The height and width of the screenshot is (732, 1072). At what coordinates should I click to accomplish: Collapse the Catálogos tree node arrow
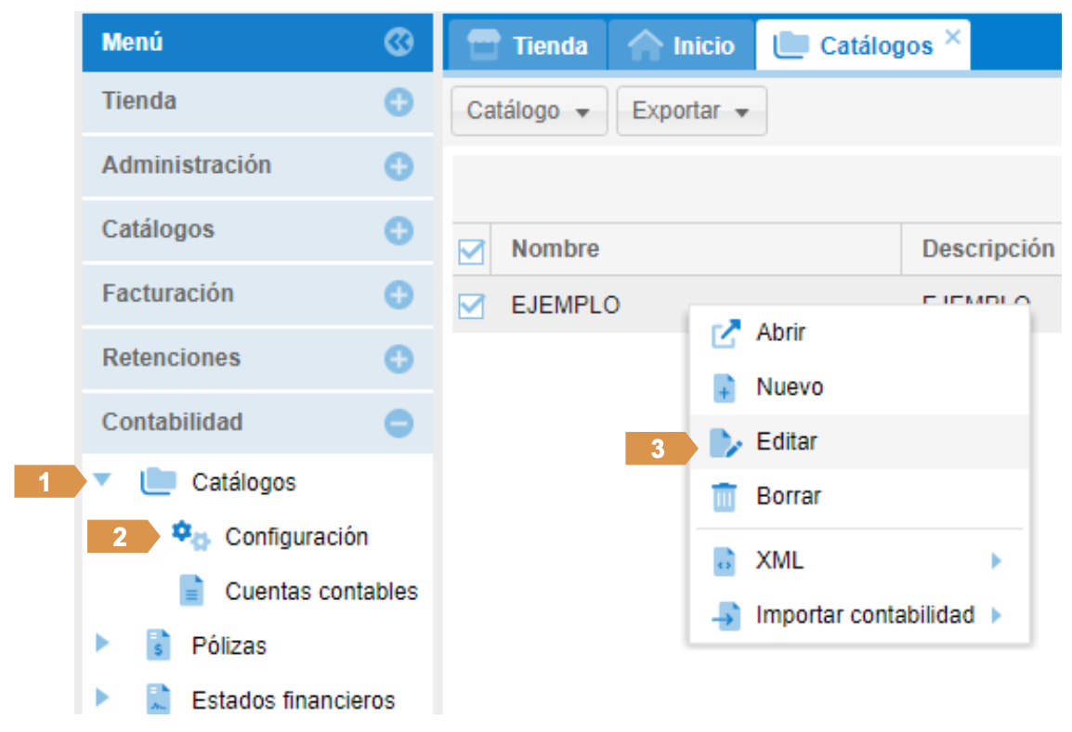[102, 481]
